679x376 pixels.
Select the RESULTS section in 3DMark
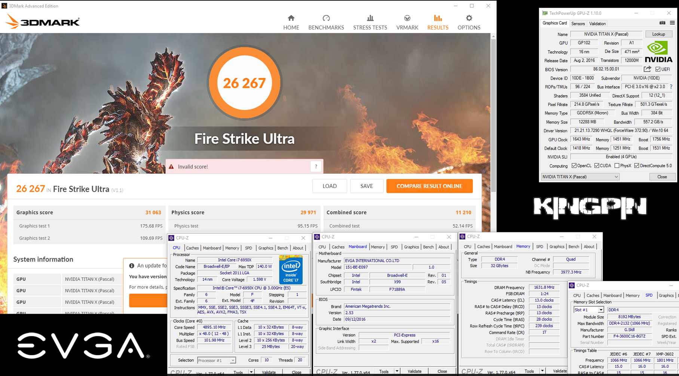pos(438,22)
